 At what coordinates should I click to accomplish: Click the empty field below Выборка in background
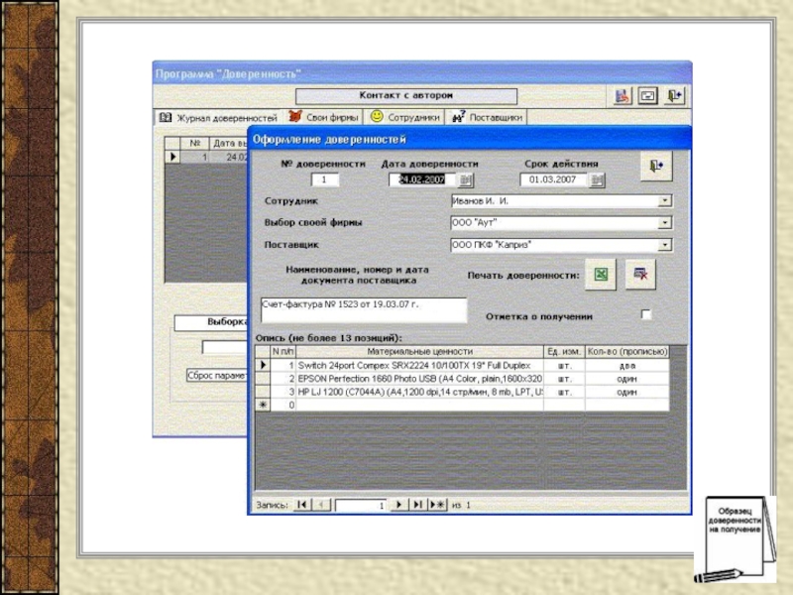[225, 347]
